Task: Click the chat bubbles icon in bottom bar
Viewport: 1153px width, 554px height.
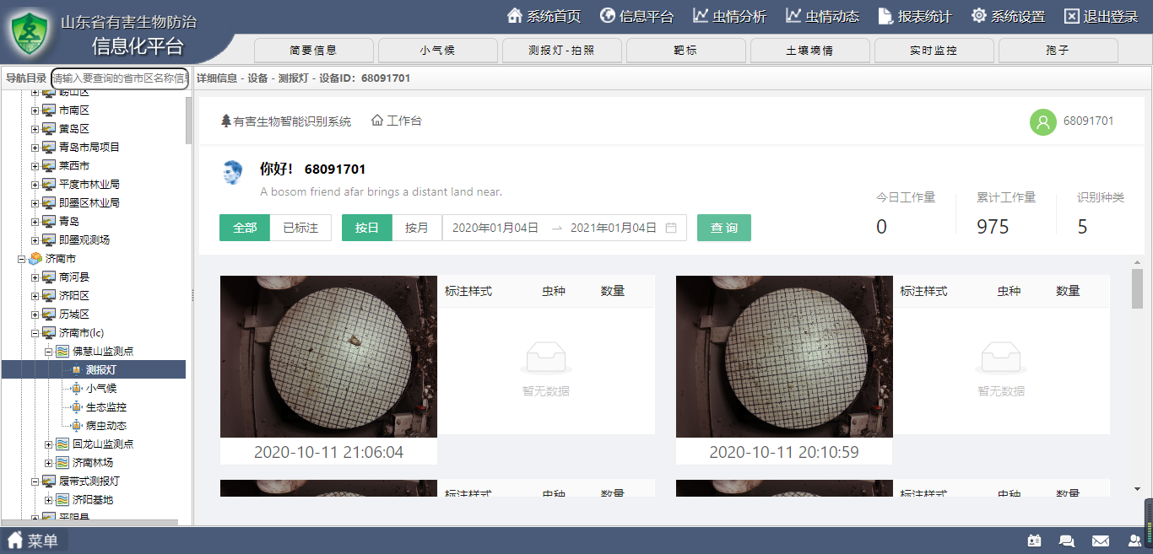Action: pos(1067,541)
